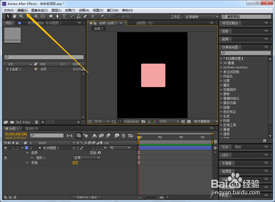Switch to the 渲染队列 tab
The height and width of the screenshot is (202, 275).
pos(32,128)
